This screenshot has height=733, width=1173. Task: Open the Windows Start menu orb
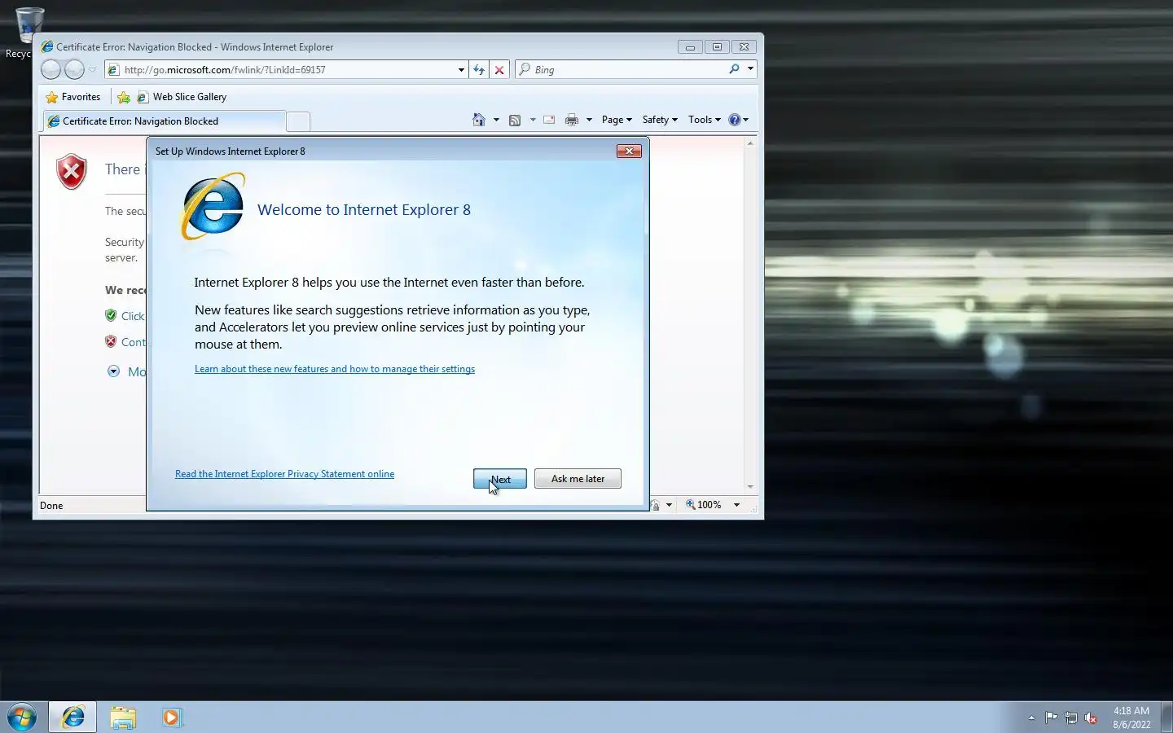22,718
